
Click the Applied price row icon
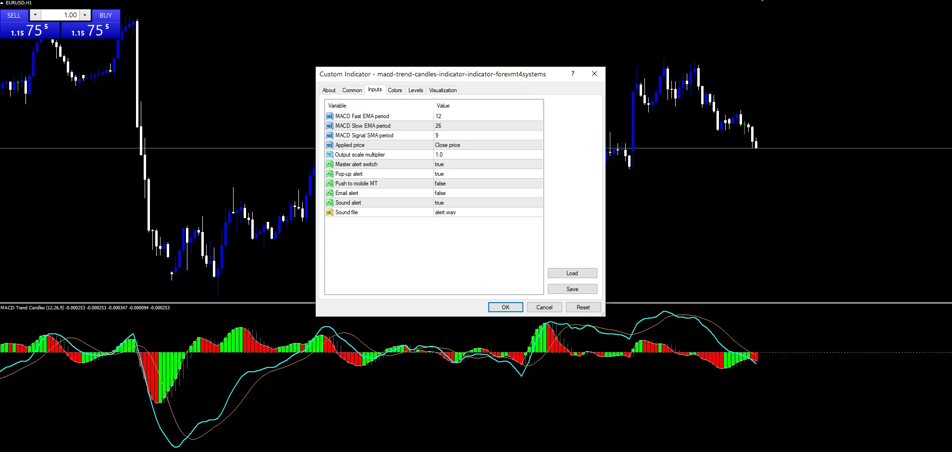329,145
